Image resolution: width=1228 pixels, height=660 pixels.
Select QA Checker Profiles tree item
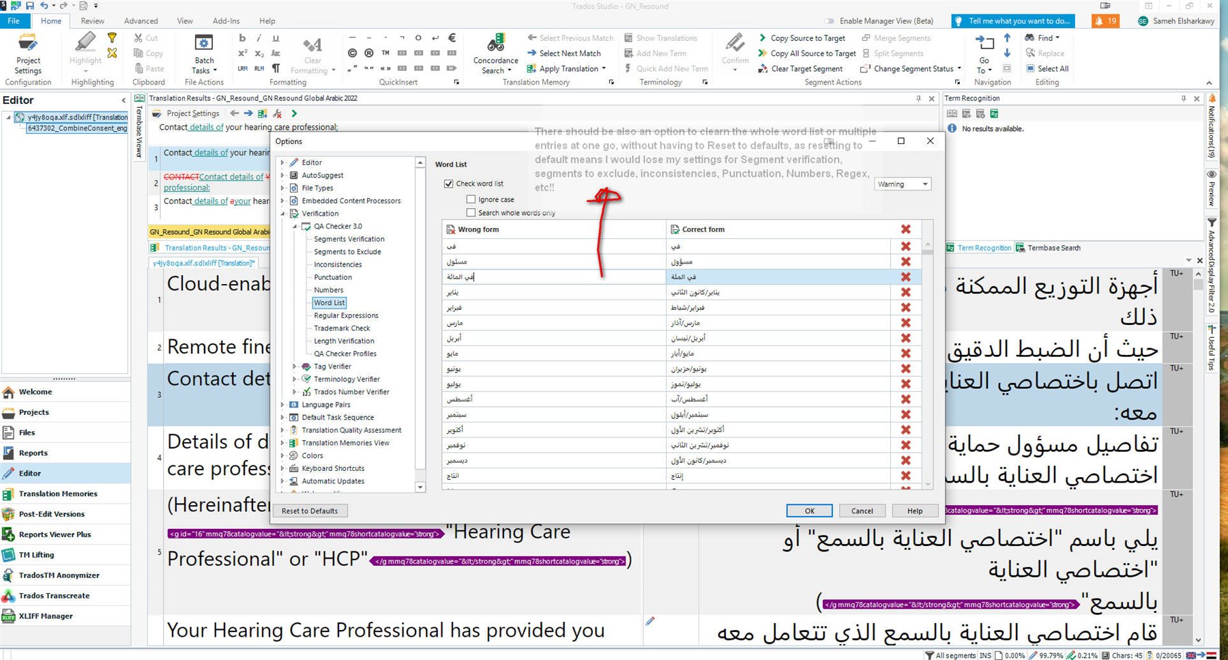[x=345, y=354]
